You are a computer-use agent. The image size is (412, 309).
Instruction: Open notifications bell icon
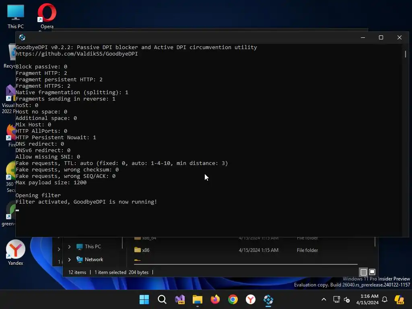pos(385,299)
